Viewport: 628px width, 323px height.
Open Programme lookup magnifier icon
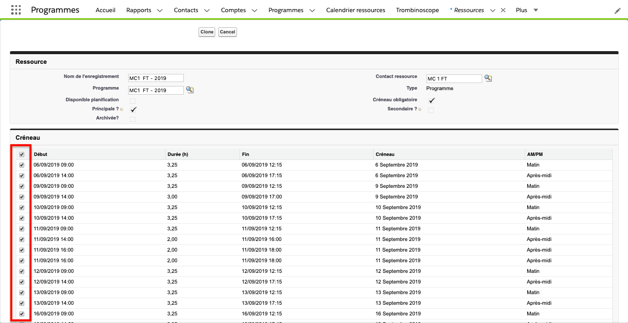(190, 90)
